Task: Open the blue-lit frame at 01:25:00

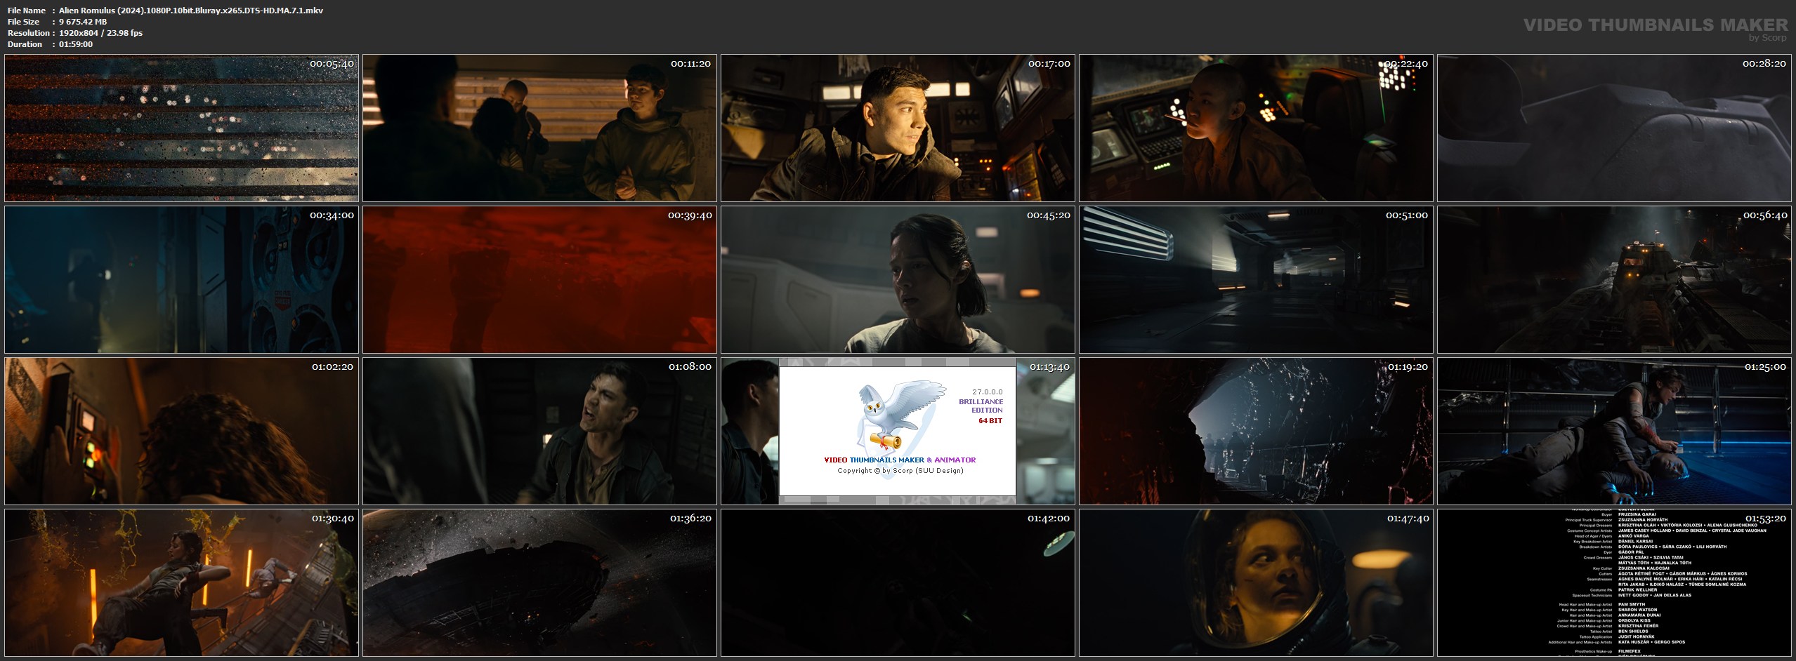Action: [x=1614, y=431]
